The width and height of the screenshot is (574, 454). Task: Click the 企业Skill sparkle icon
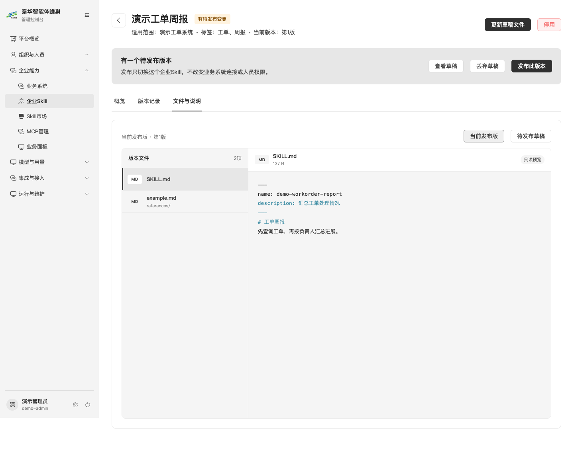click(21, 101)
